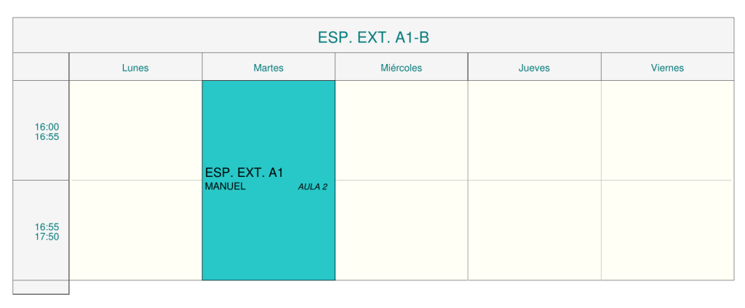
Task: Select the empty Lunes 16:55 cell
Action: 135,230
